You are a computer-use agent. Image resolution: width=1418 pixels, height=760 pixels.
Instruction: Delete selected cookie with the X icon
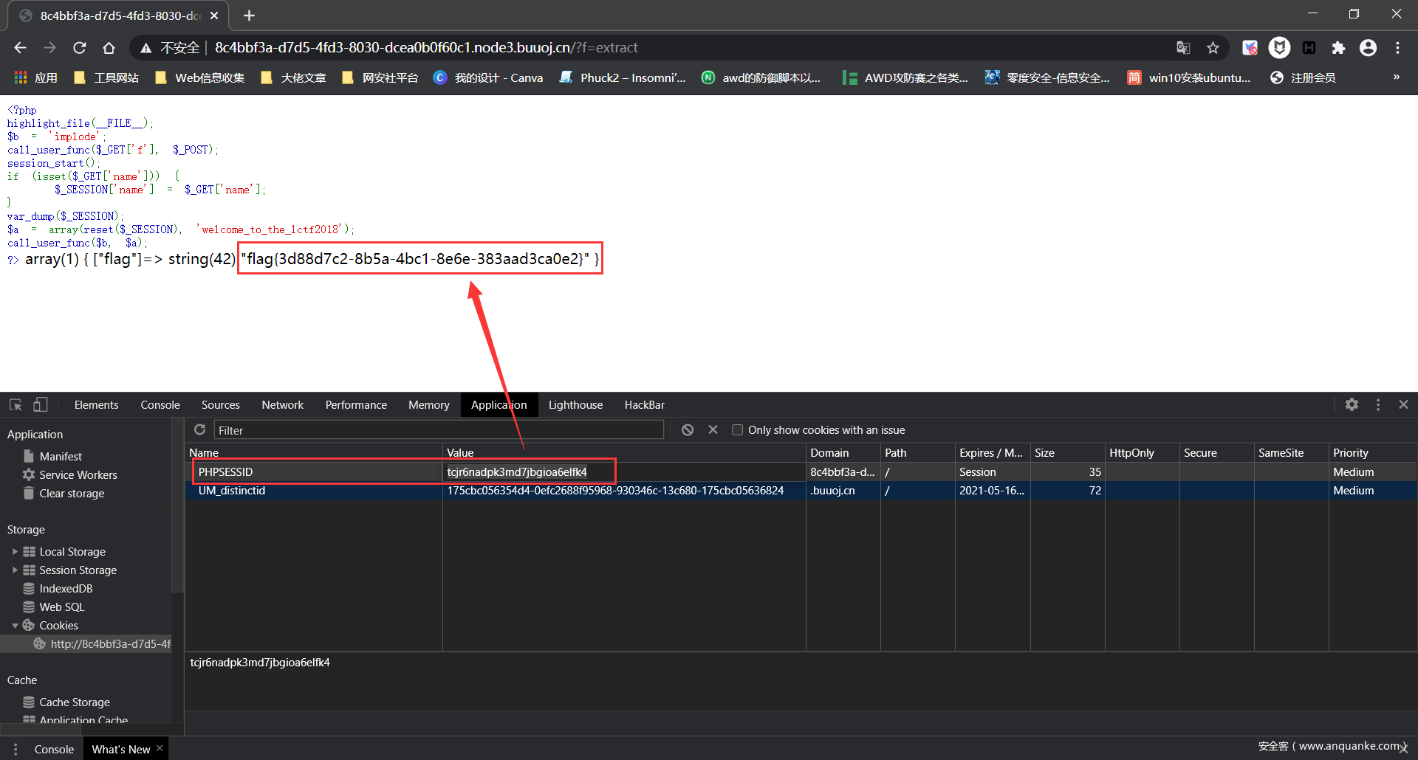[x=713, y=429]
